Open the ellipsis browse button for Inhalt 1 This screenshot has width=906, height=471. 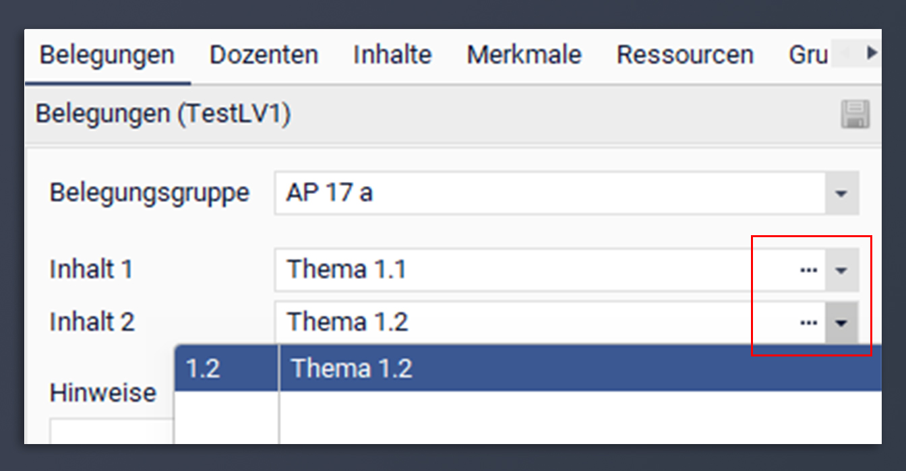tap(808, 270)
